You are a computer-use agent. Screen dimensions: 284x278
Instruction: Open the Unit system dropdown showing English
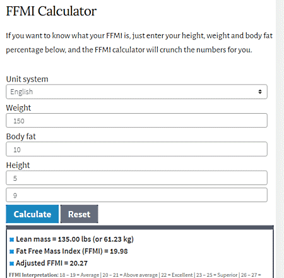(136, 92)
